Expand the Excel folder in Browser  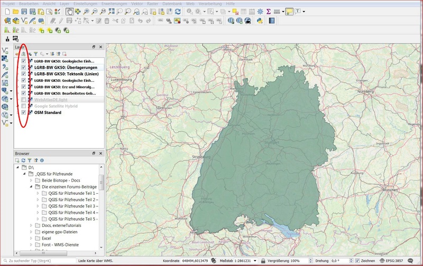coord(31,239)
